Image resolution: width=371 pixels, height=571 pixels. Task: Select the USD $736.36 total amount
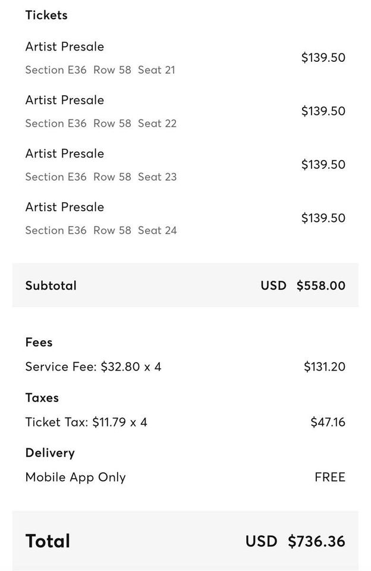click(x=295, y=541)
